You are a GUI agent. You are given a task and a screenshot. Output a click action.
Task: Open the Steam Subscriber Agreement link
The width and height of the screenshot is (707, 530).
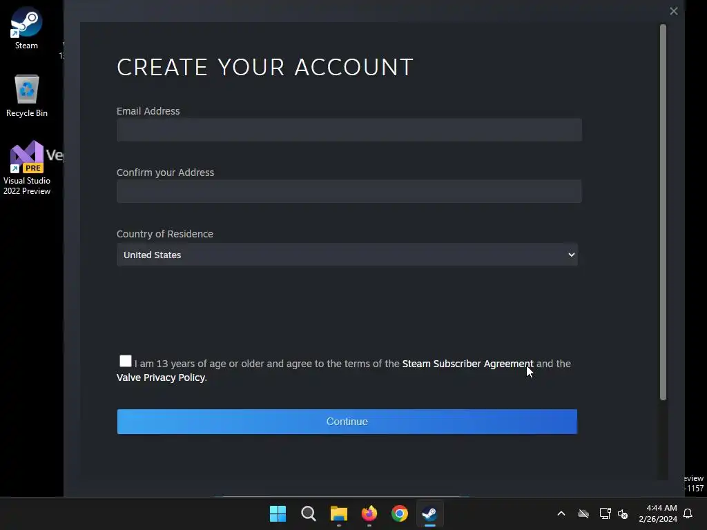pyautogui.click(x=467, y=364)
